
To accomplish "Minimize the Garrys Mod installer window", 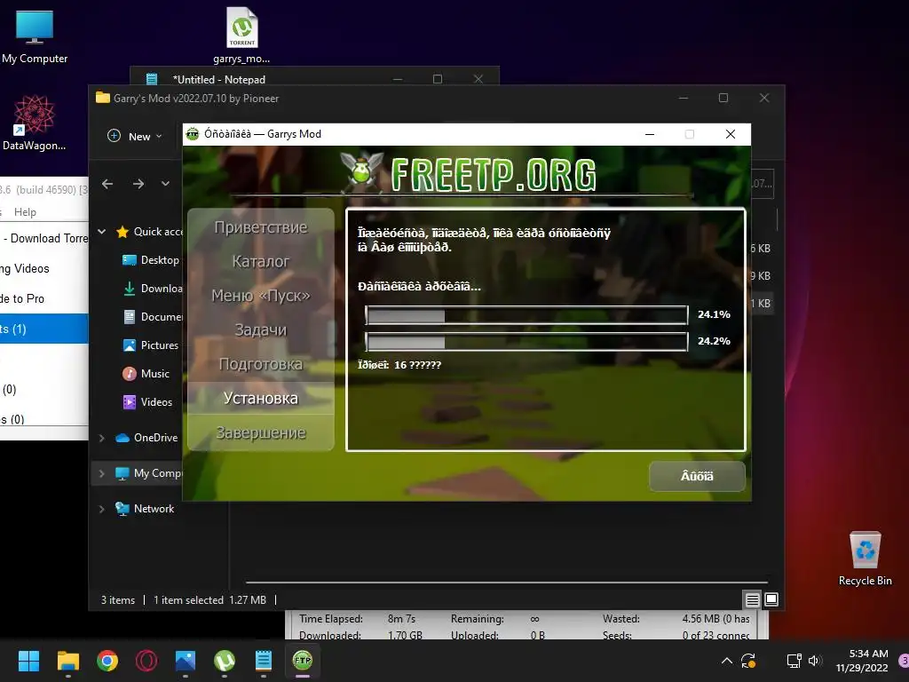I will coord(650,134).
